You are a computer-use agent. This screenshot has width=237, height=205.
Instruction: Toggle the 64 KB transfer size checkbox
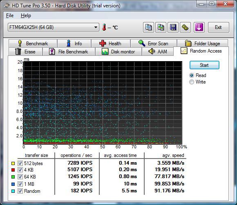tap(20, 176)
